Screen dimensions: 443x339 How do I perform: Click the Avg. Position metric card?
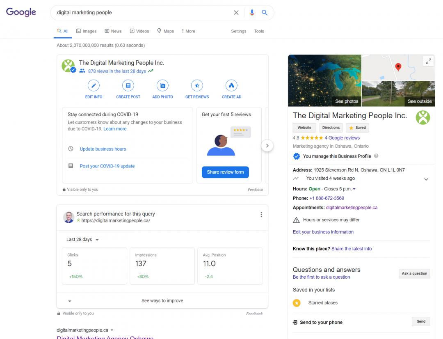click(x=230, y=266)
